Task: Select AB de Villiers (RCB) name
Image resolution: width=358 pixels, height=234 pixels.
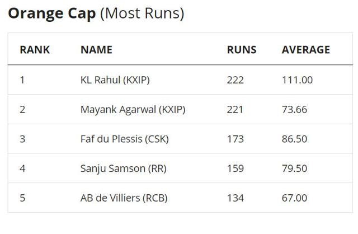Action: click(124, 198)
